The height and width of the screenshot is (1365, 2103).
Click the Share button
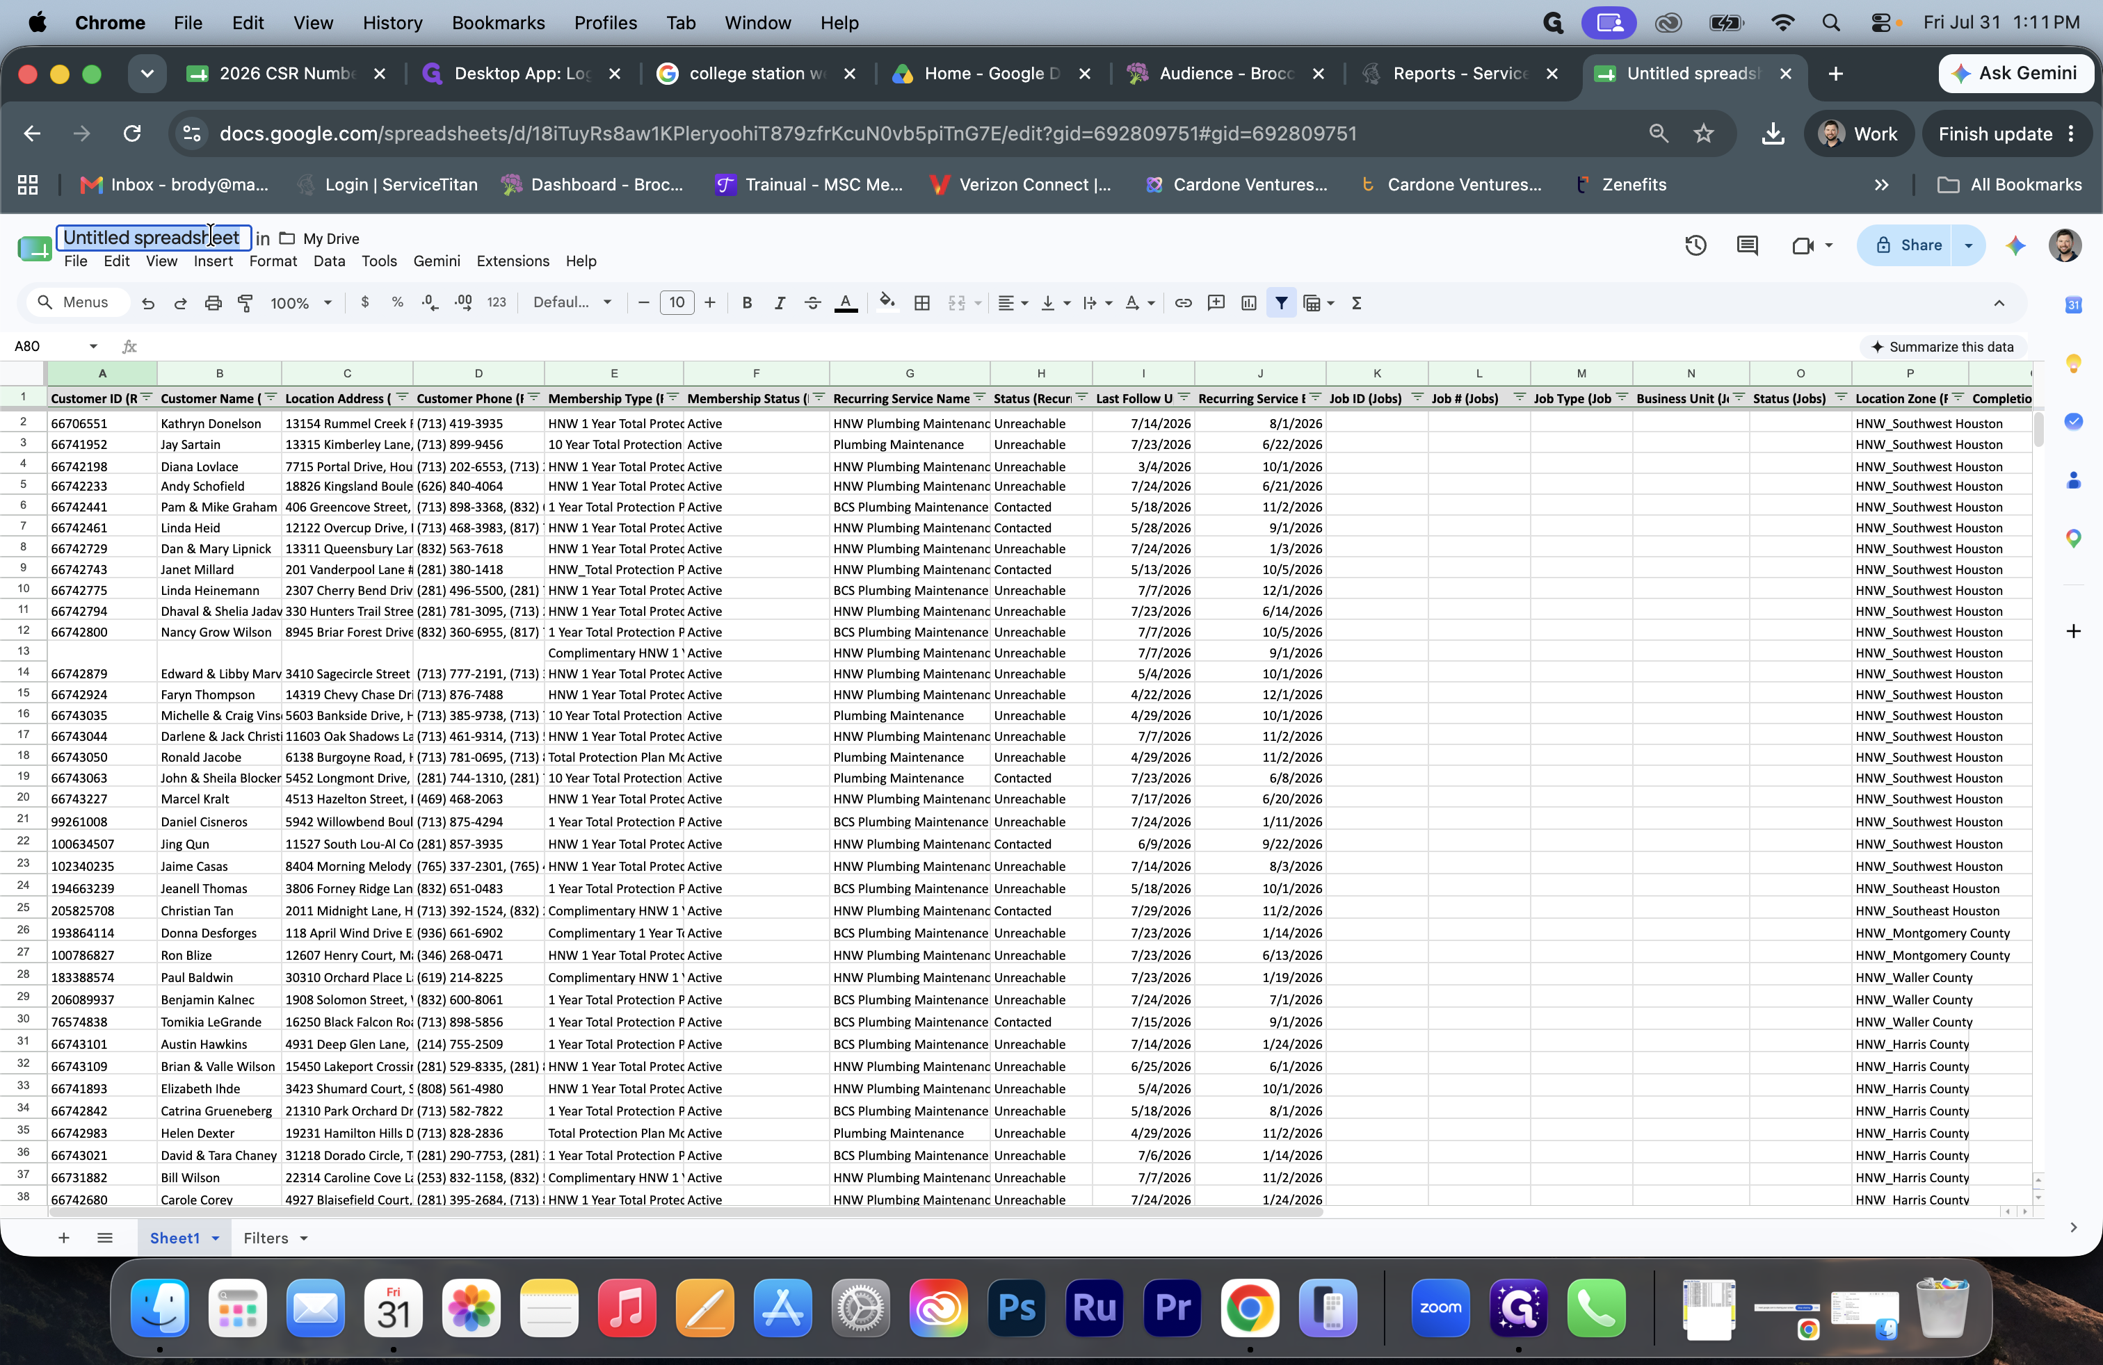1908,245
